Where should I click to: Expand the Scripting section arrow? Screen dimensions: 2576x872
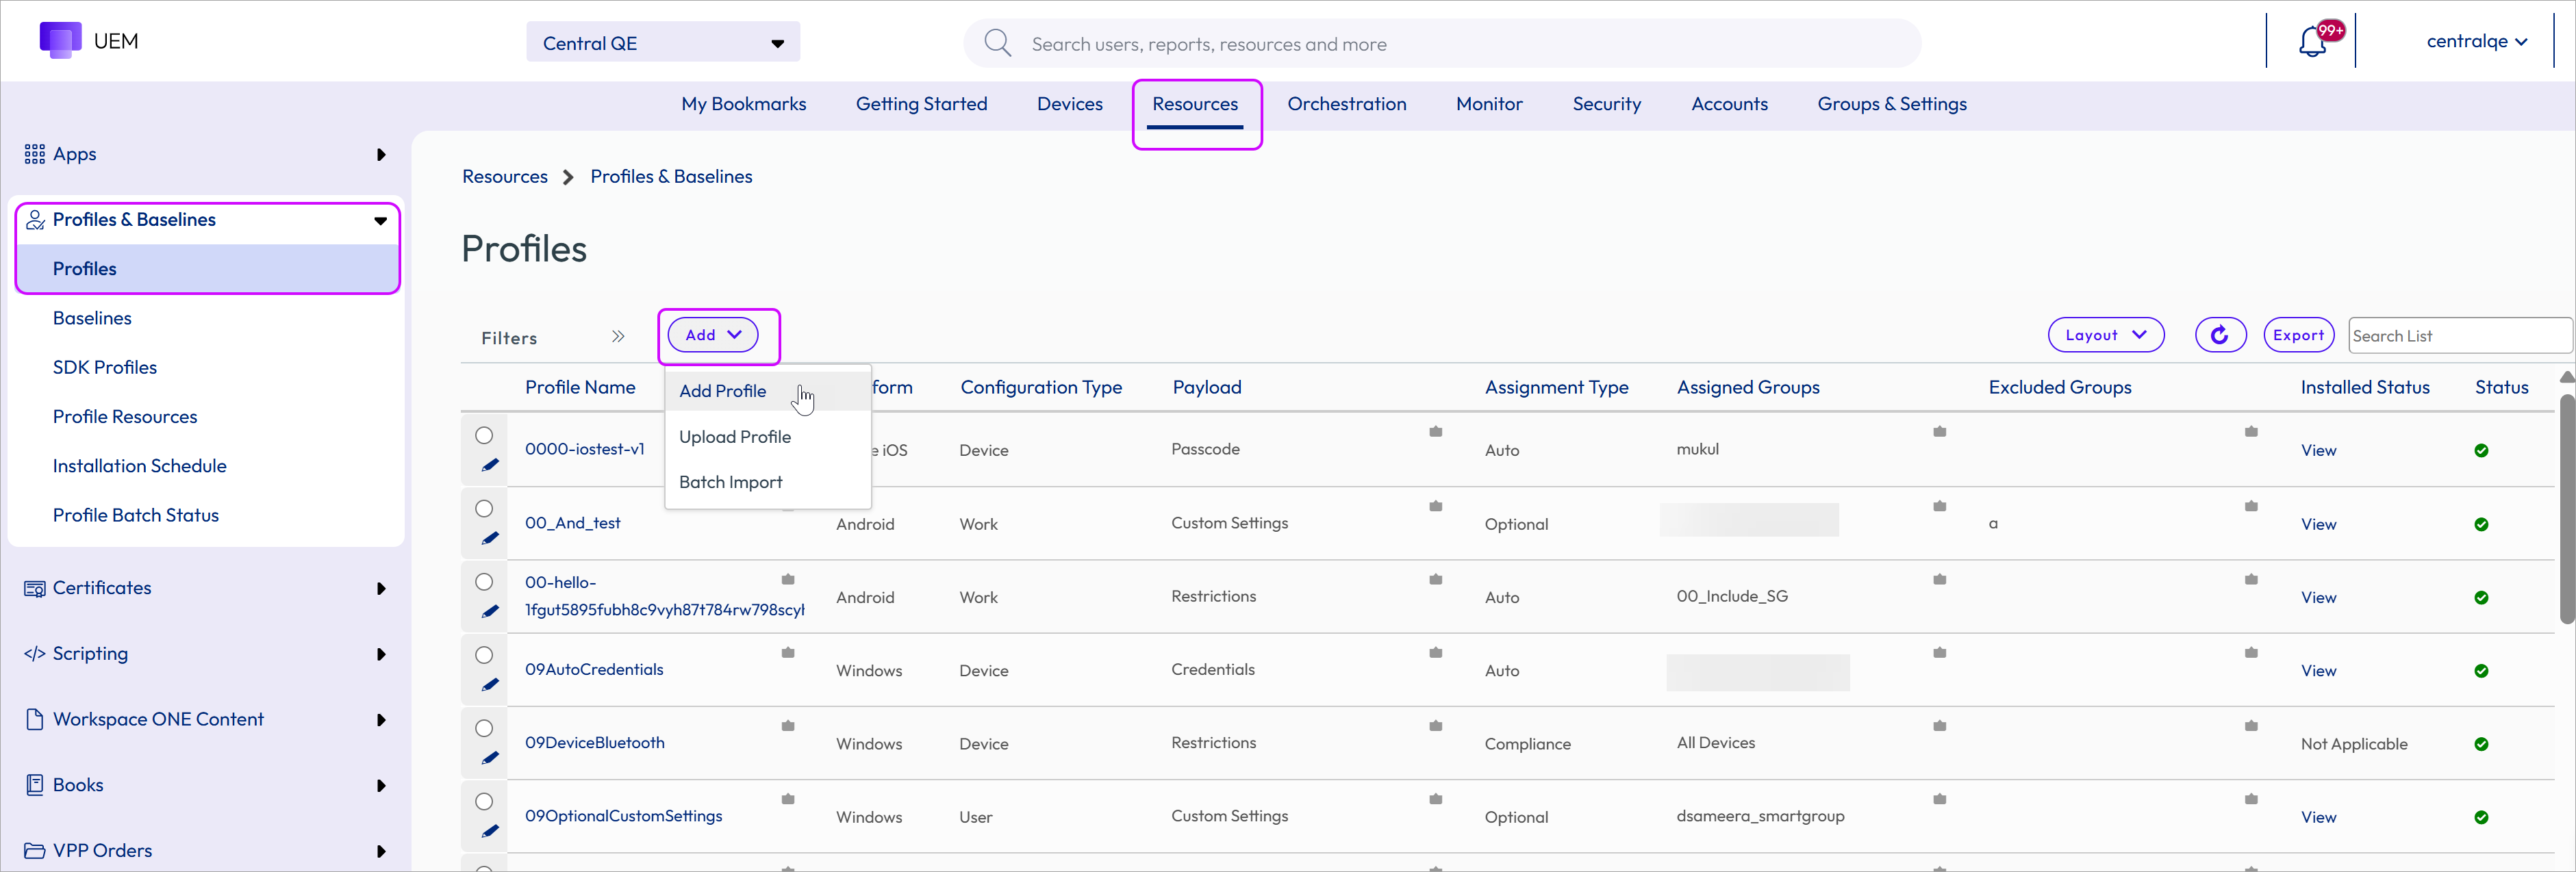[381, 654]
